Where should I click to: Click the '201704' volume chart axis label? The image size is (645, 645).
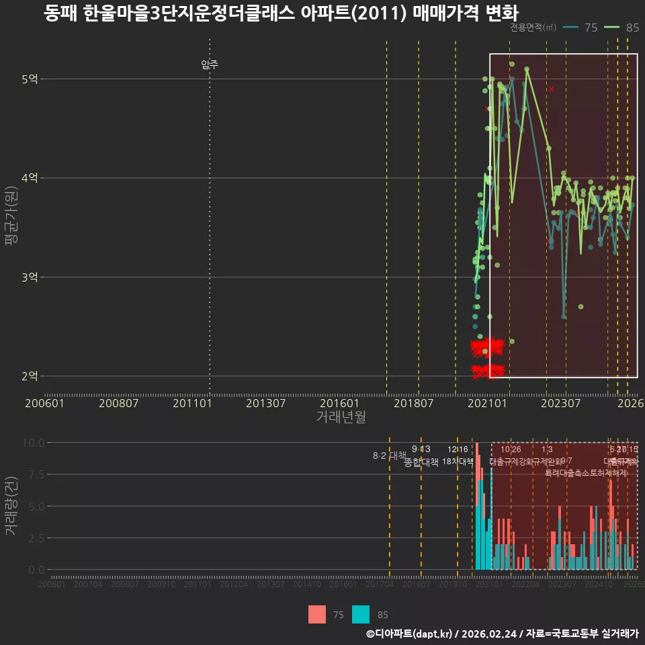point(380,584)
